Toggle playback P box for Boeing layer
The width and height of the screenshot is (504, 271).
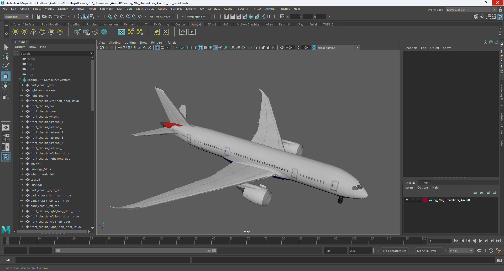point(413,200)
